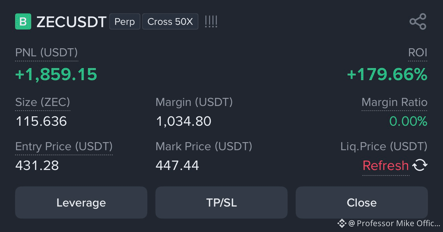Click the Professor Mike Offic... watermark text
This screenshot has width=443, height=232.
coord(394,223)
